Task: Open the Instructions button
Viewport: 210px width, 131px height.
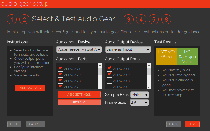Action: click(30, 88)
